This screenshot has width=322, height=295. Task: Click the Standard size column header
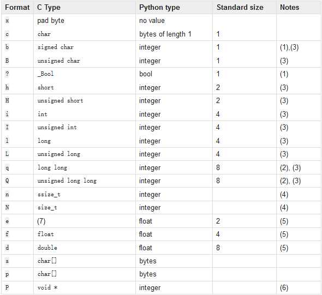click(240, 8)
